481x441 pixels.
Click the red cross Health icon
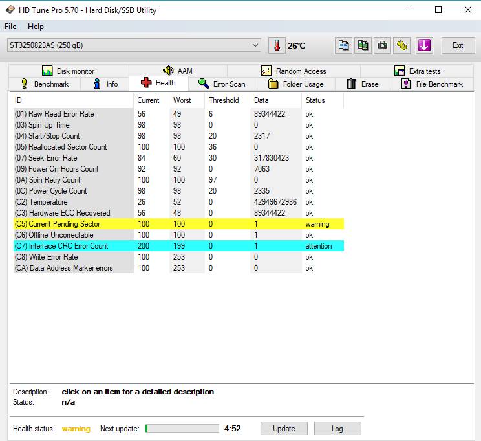tap(146, 82)
